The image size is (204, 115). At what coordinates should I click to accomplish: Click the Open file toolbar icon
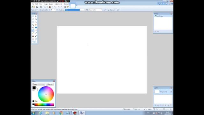pyautogui.click(x=34, y=7)
